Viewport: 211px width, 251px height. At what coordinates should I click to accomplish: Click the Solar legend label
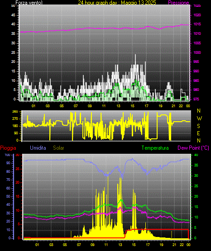59,148
